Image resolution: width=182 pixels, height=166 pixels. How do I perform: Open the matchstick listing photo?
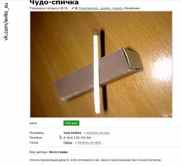101,65
